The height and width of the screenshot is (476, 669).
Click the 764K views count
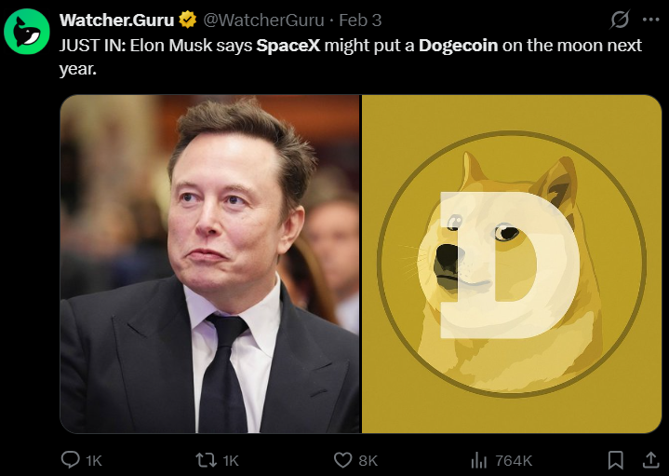[x=514, y=460]
